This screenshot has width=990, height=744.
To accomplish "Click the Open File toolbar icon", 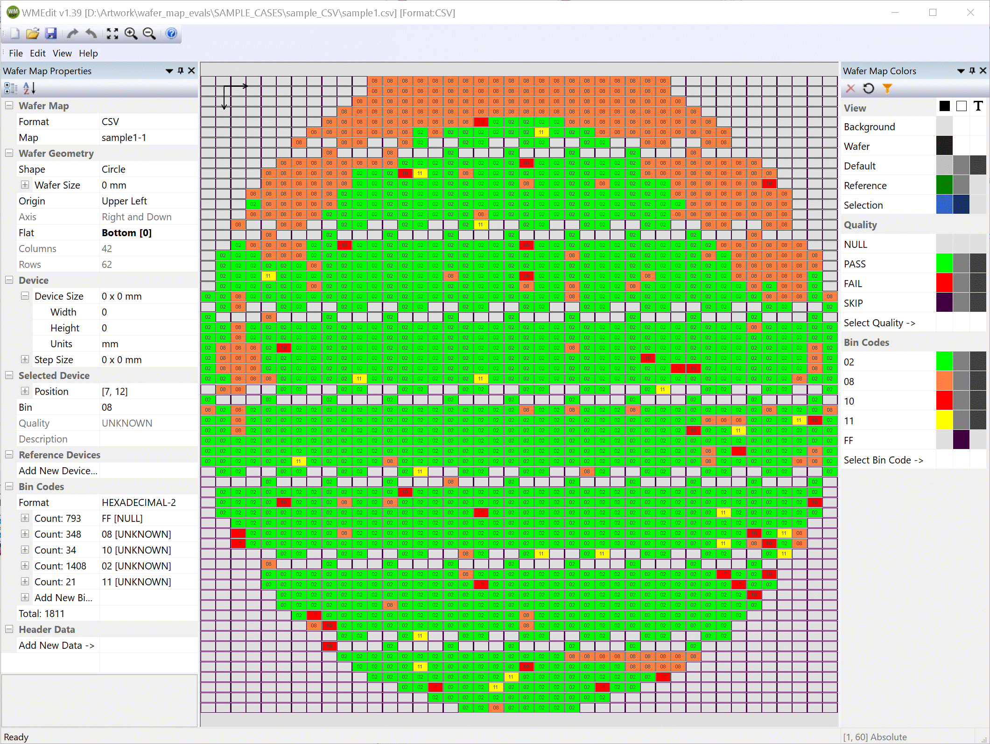I will point(32,33).
